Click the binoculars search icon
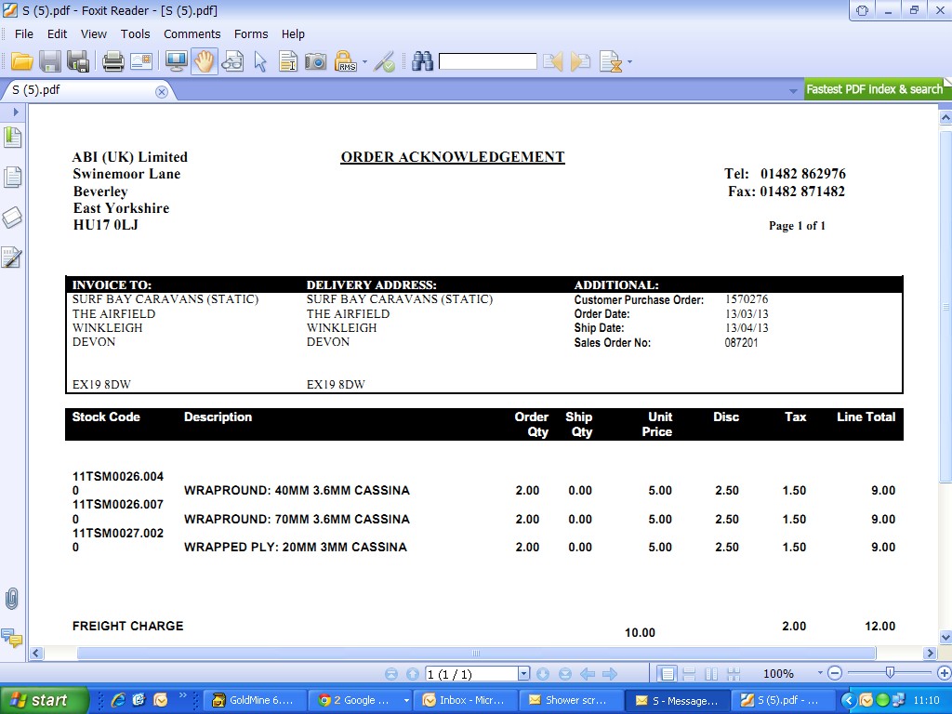 tap(423, 62)
